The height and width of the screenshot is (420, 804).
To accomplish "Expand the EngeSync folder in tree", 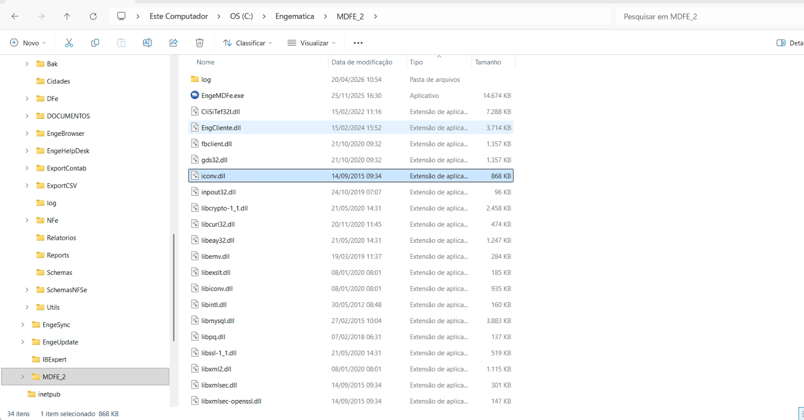I will tap(22, 325).
